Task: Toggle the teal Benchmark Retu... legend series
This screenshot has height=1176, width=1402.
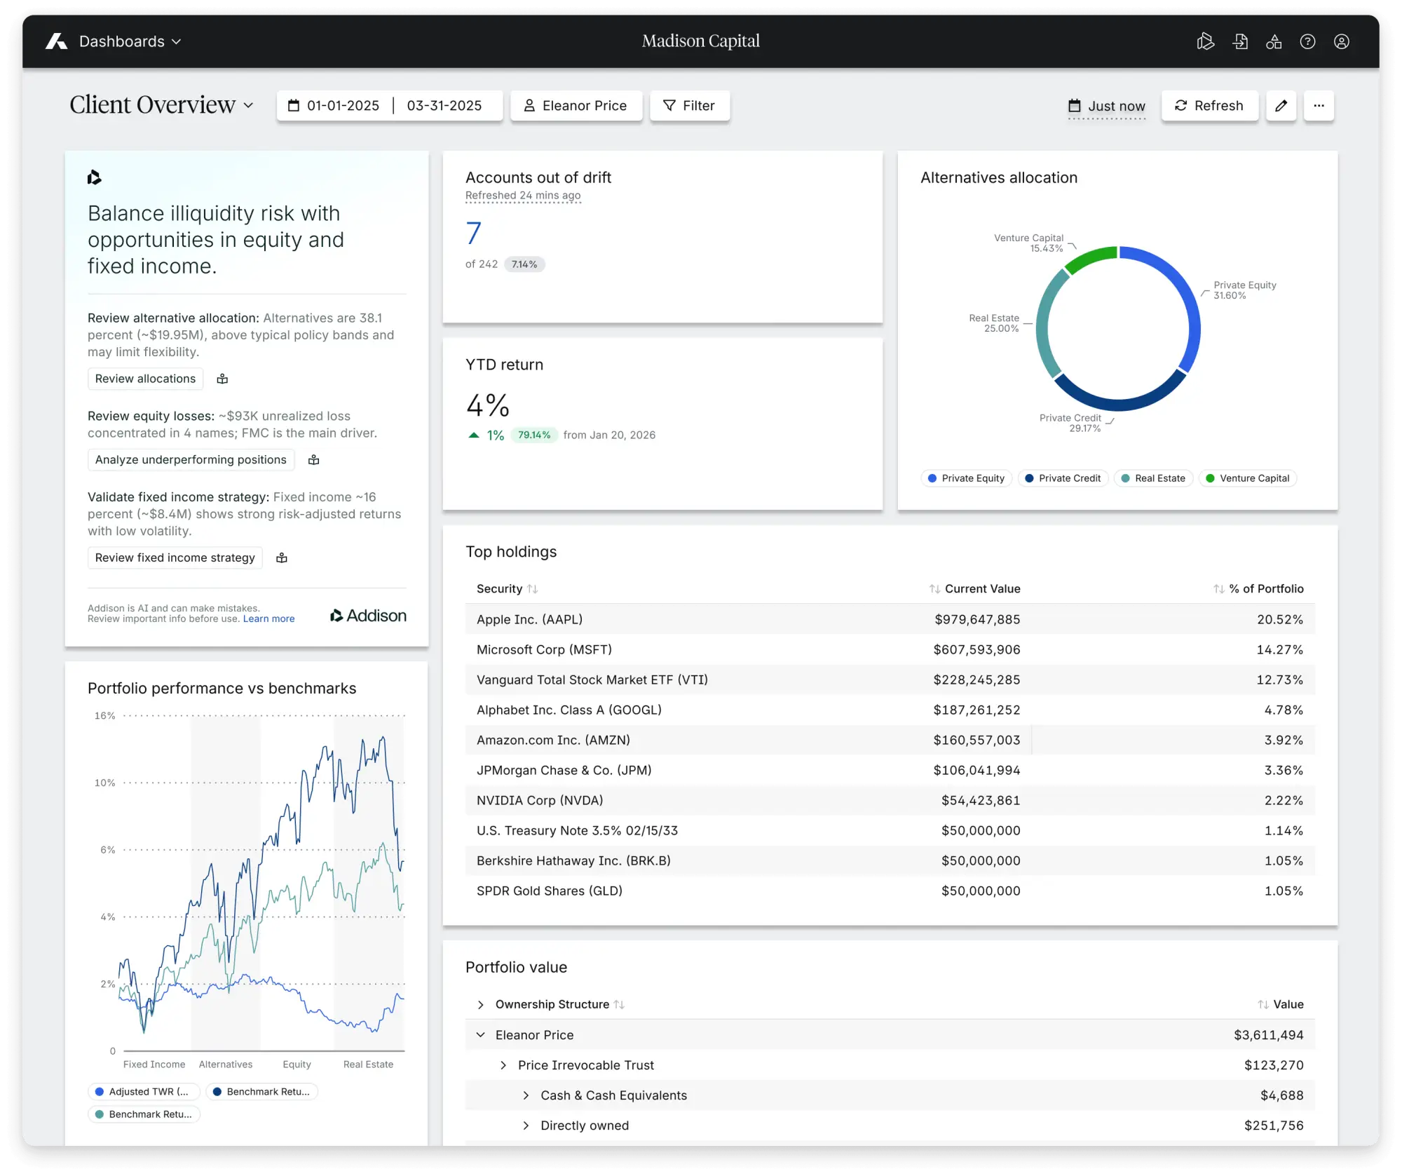Action: [144, 1114]
